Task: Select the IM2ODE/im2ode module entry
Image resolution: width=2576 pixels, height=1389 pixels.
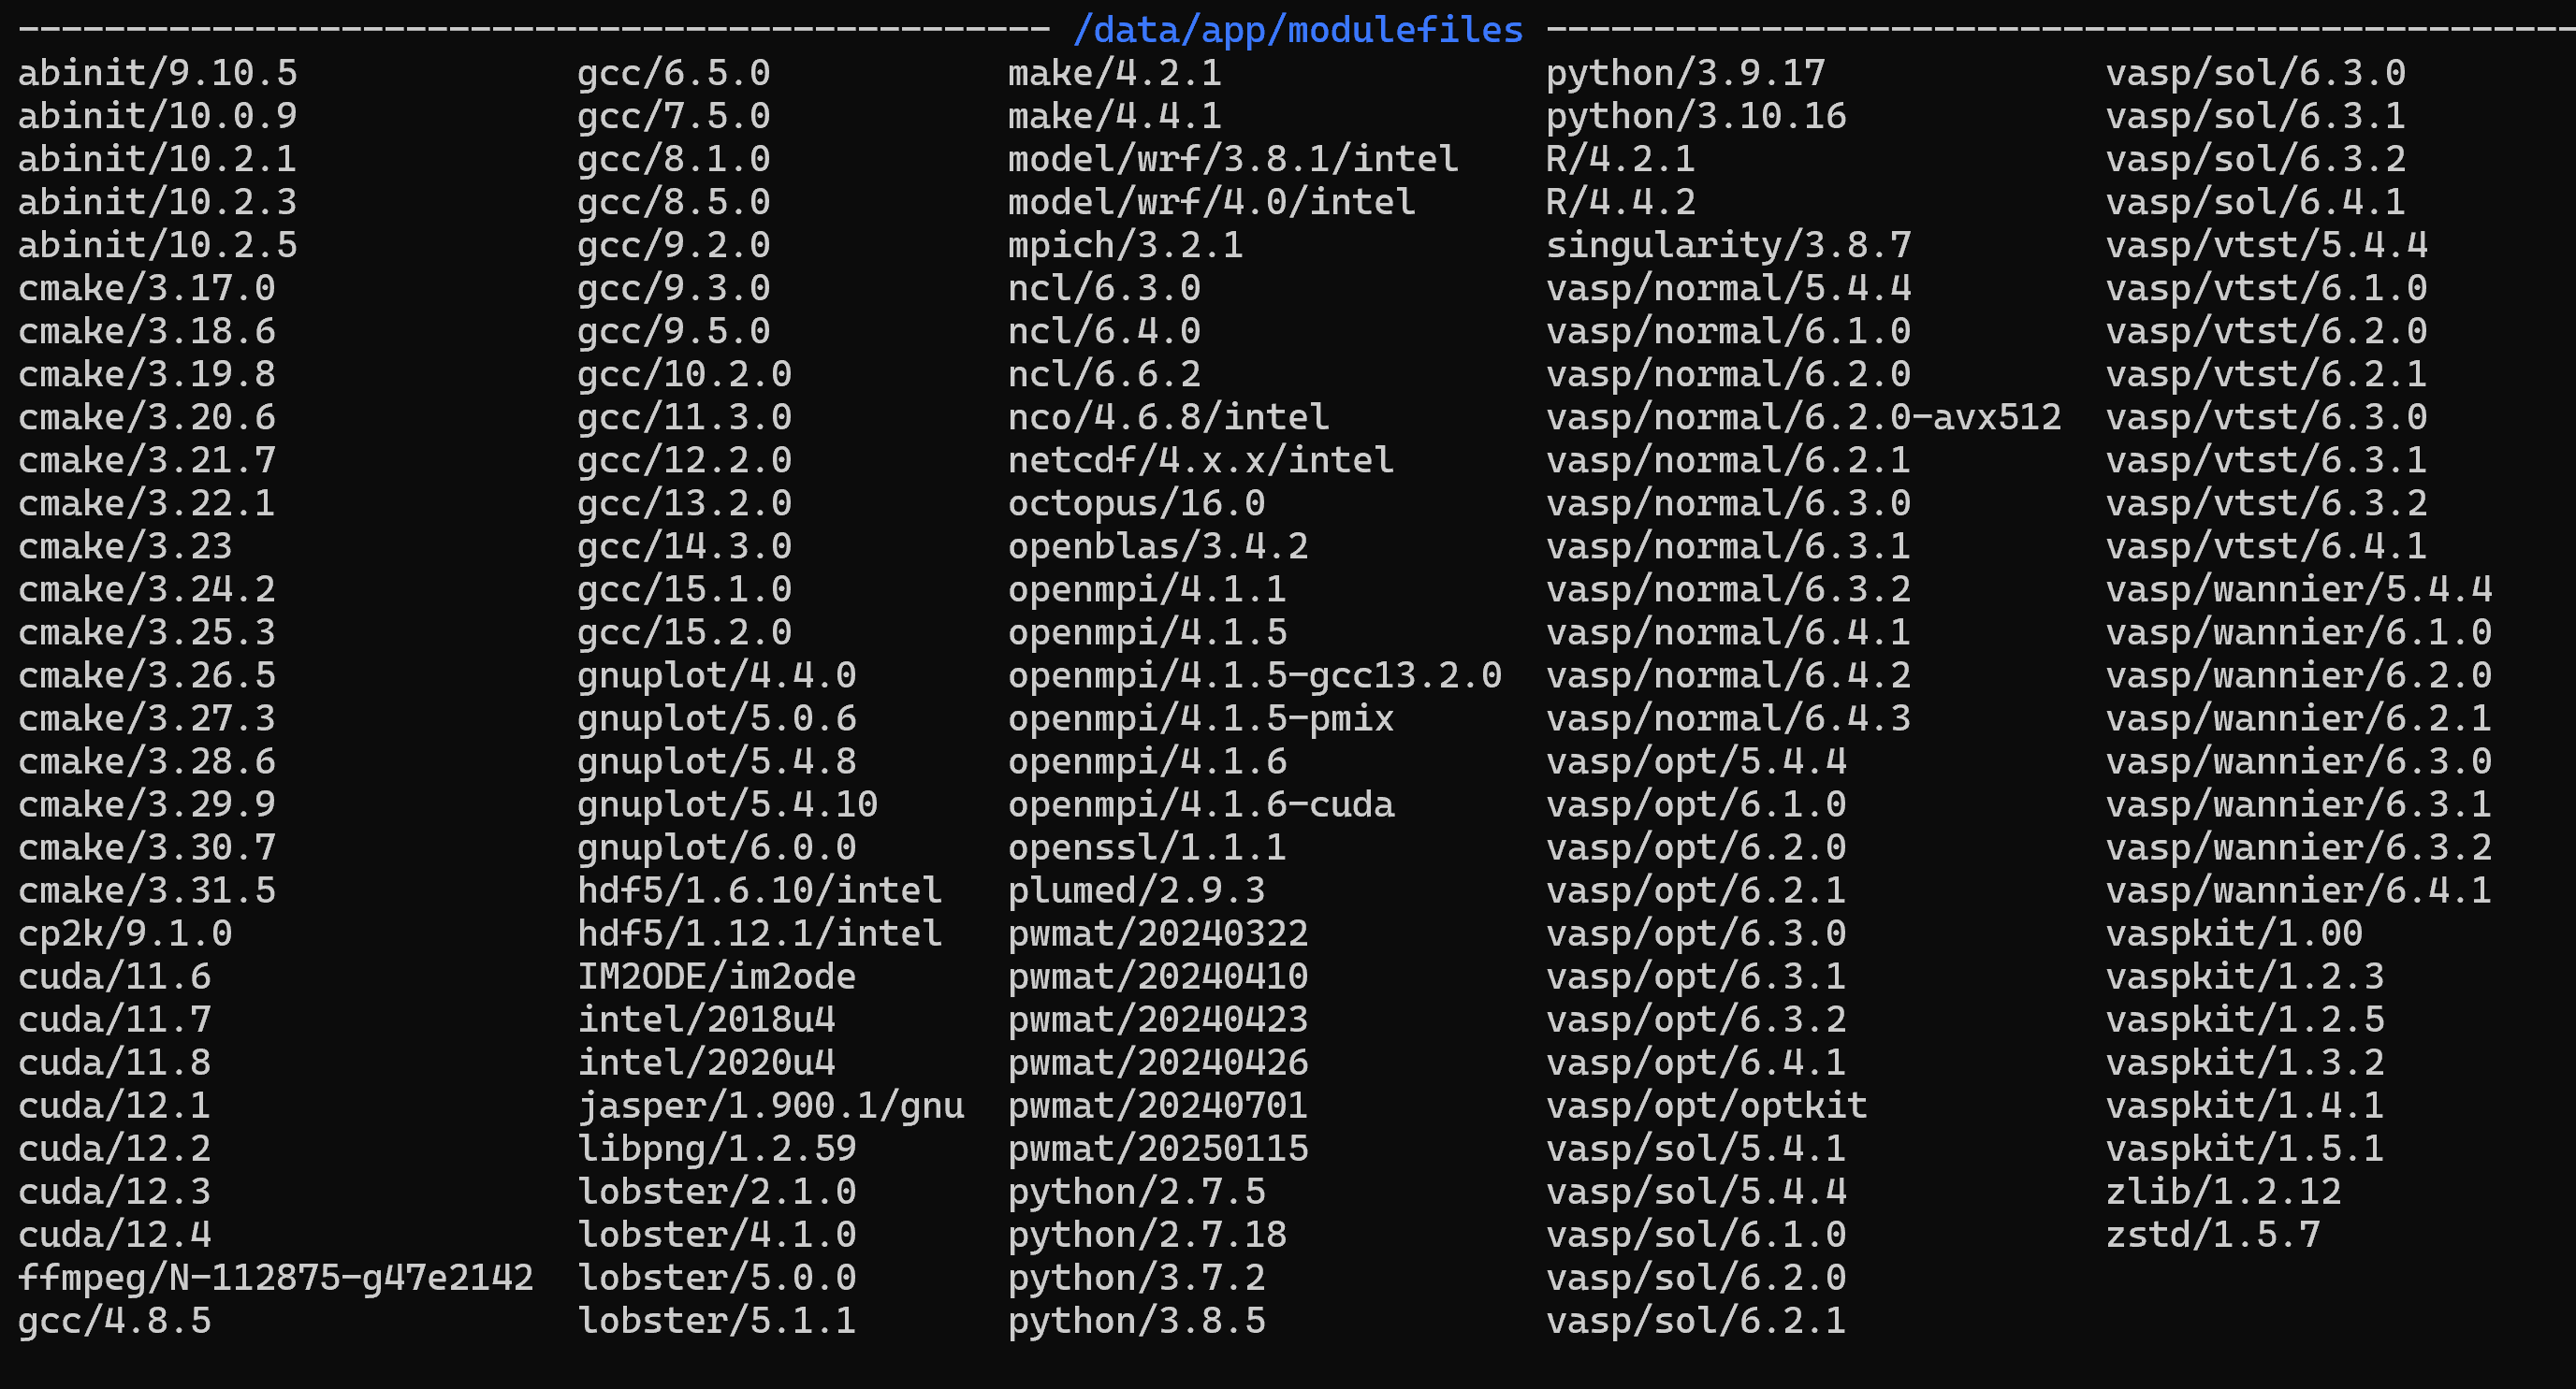Action: pyautogui.click(x=716, y=977)
